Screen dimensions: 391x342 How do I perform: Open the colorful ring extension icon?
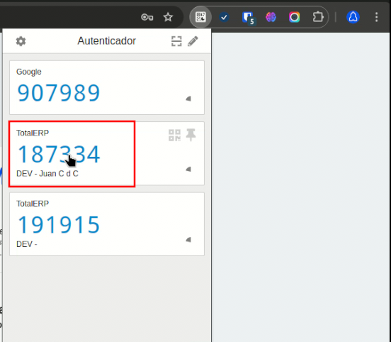tap(294, 17)
